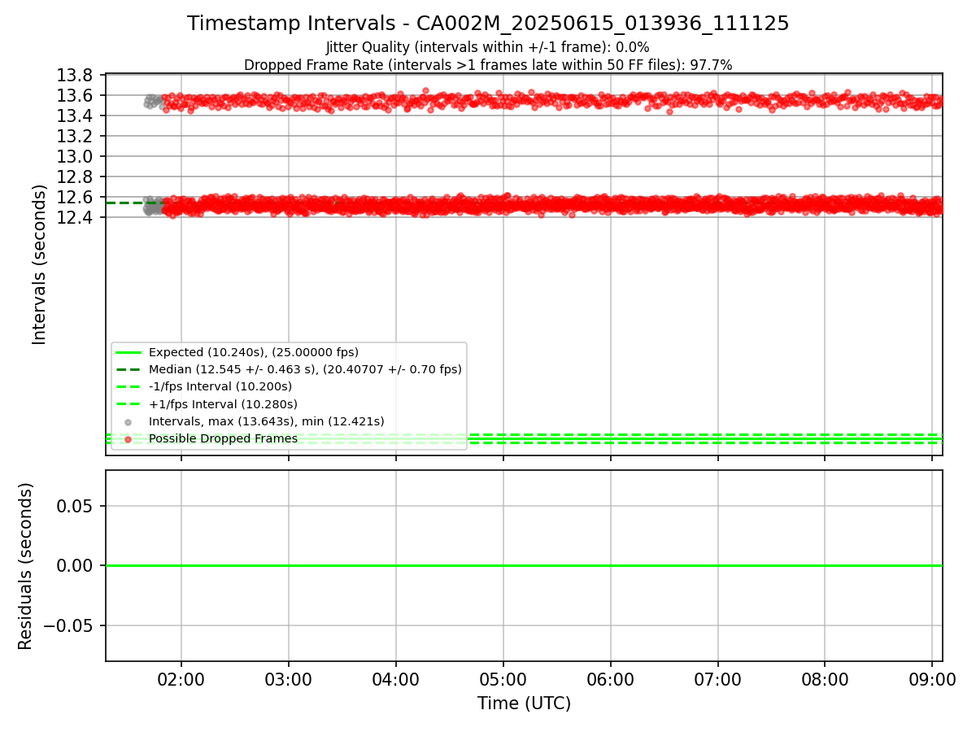Click the 'Intervals (seconds)' y-axis label

click(39, 264)
